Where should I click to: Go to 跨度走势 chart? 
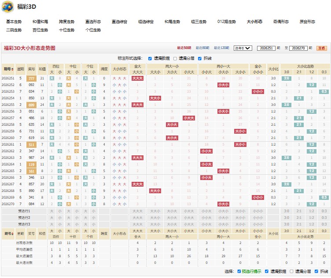tap(66, 22)
